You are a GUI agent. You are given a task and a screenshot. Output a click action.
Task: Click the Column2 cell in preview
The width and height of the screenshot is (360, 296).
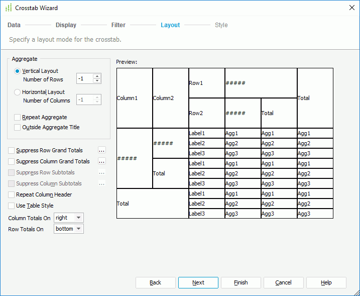pyautogui.click(x=171, y=98)
